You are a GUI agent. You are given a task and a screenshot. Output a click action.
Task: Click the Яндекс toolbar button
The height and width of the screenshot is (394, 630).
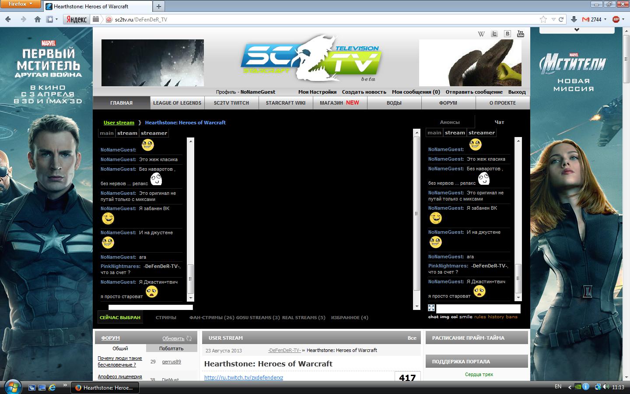tap(76, 19)
